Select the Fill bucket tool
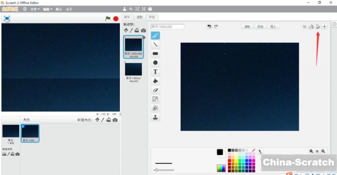 155,81
